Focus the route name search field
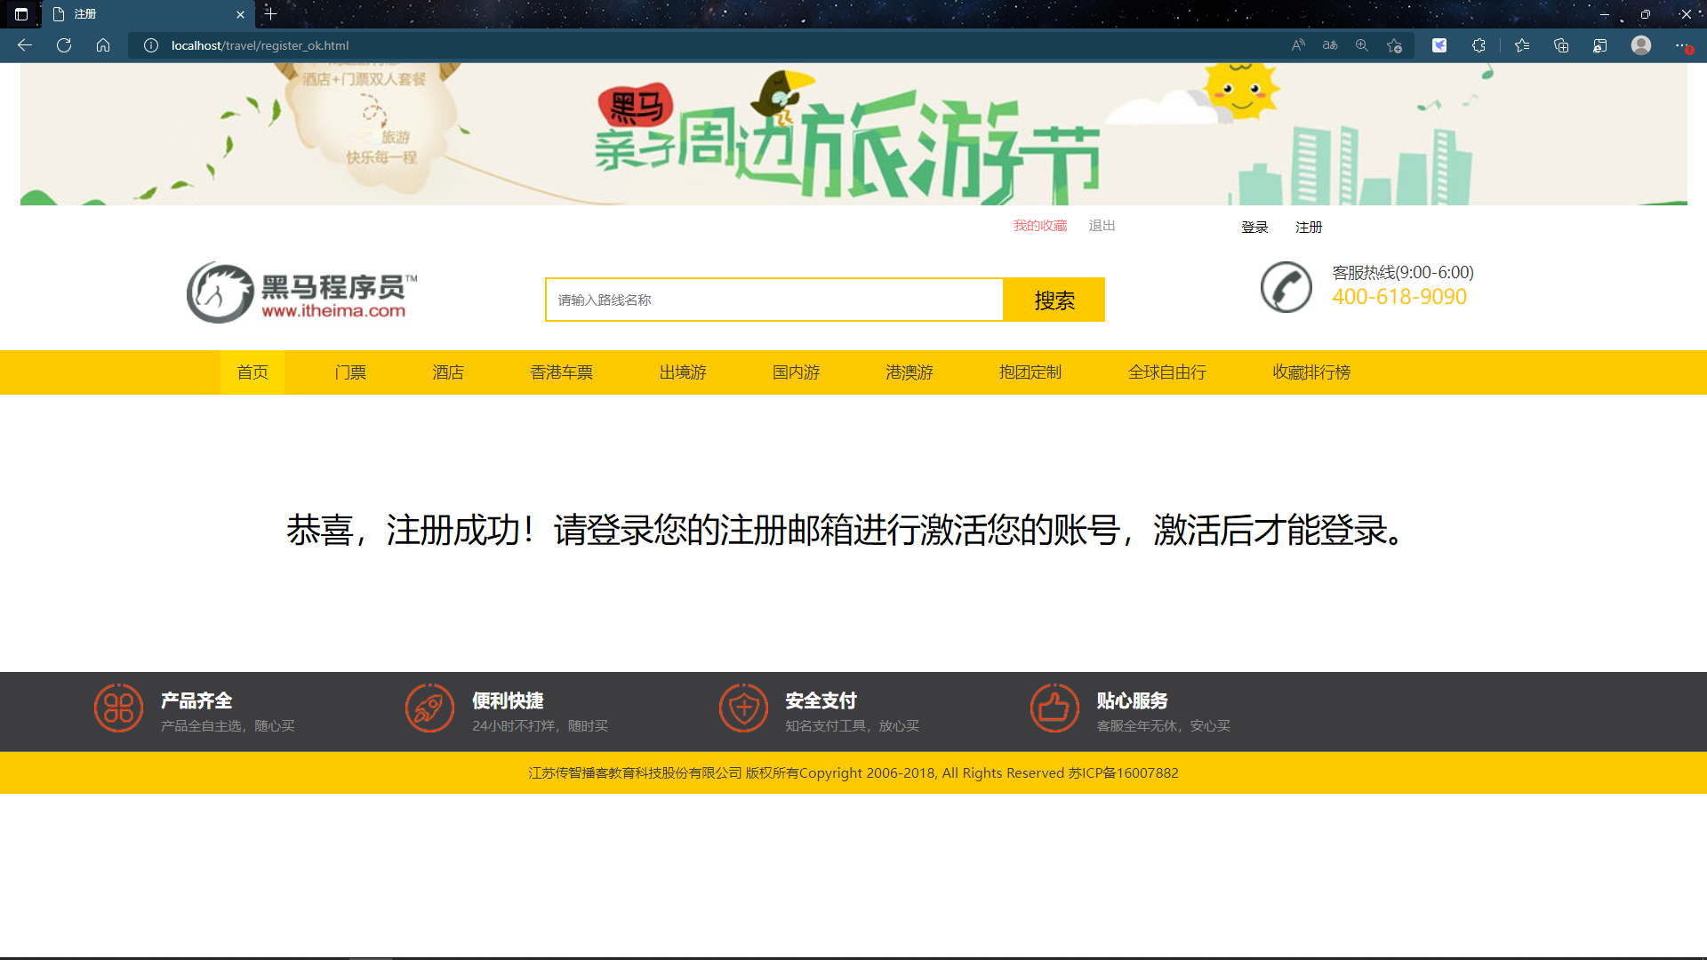1707x960 pixels. tap(773, 300)
